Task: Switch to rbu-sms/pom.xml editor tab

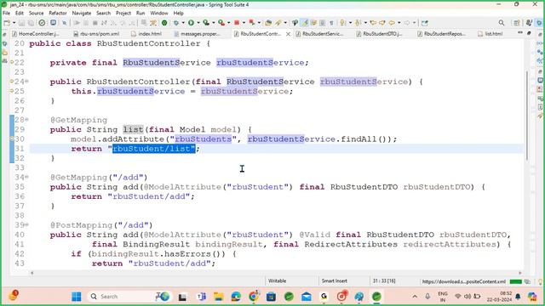Action: (x=96, y=34)
